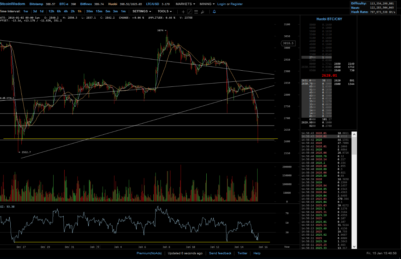Click the Now label on time axis
Viewport: 401px width, 259px height.
pos(287,247)
